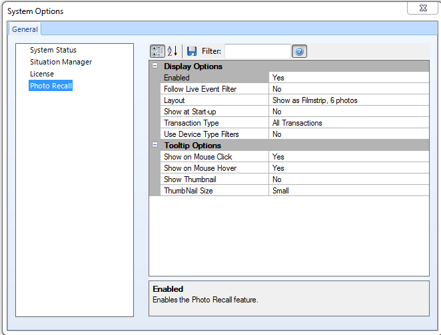Click the Categorized view icon
Screen dimensions: 441x335
(157, 51)
